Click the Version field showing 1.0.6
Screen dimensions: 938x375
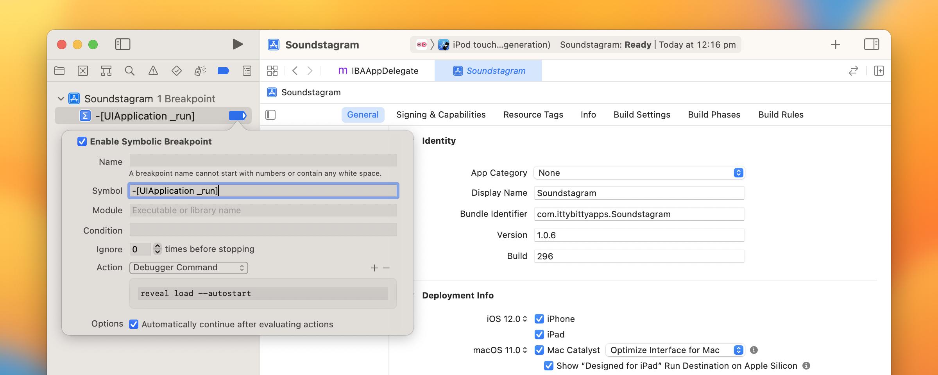[639, 235]
